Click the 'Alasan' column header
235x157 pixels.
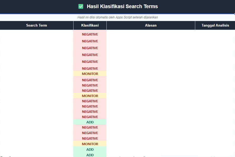[x=151, y=25]
